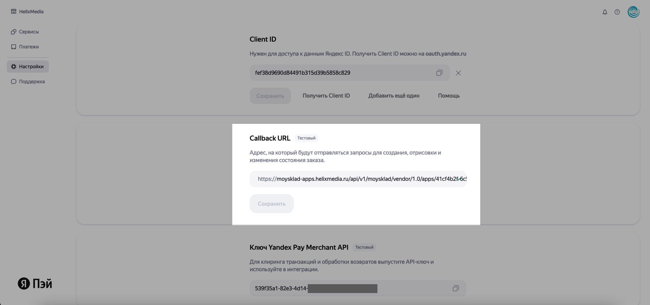
Task: Copy the Yandex Pay Merchant API key
Action: [456, 288]
